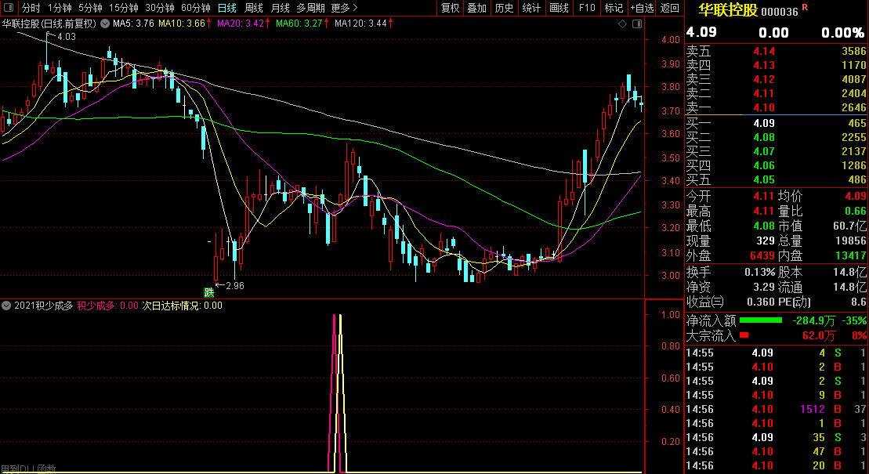869x474 pixels.
Task: Toggle the 复权 price adjustment option
Action: [x=451, y=8]
